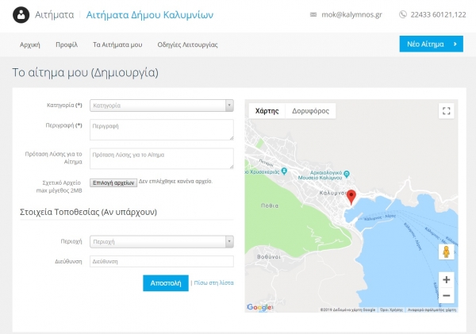Submit form with Αποστολή button
The height and width of the screenshot is (334, 476).
166,283
